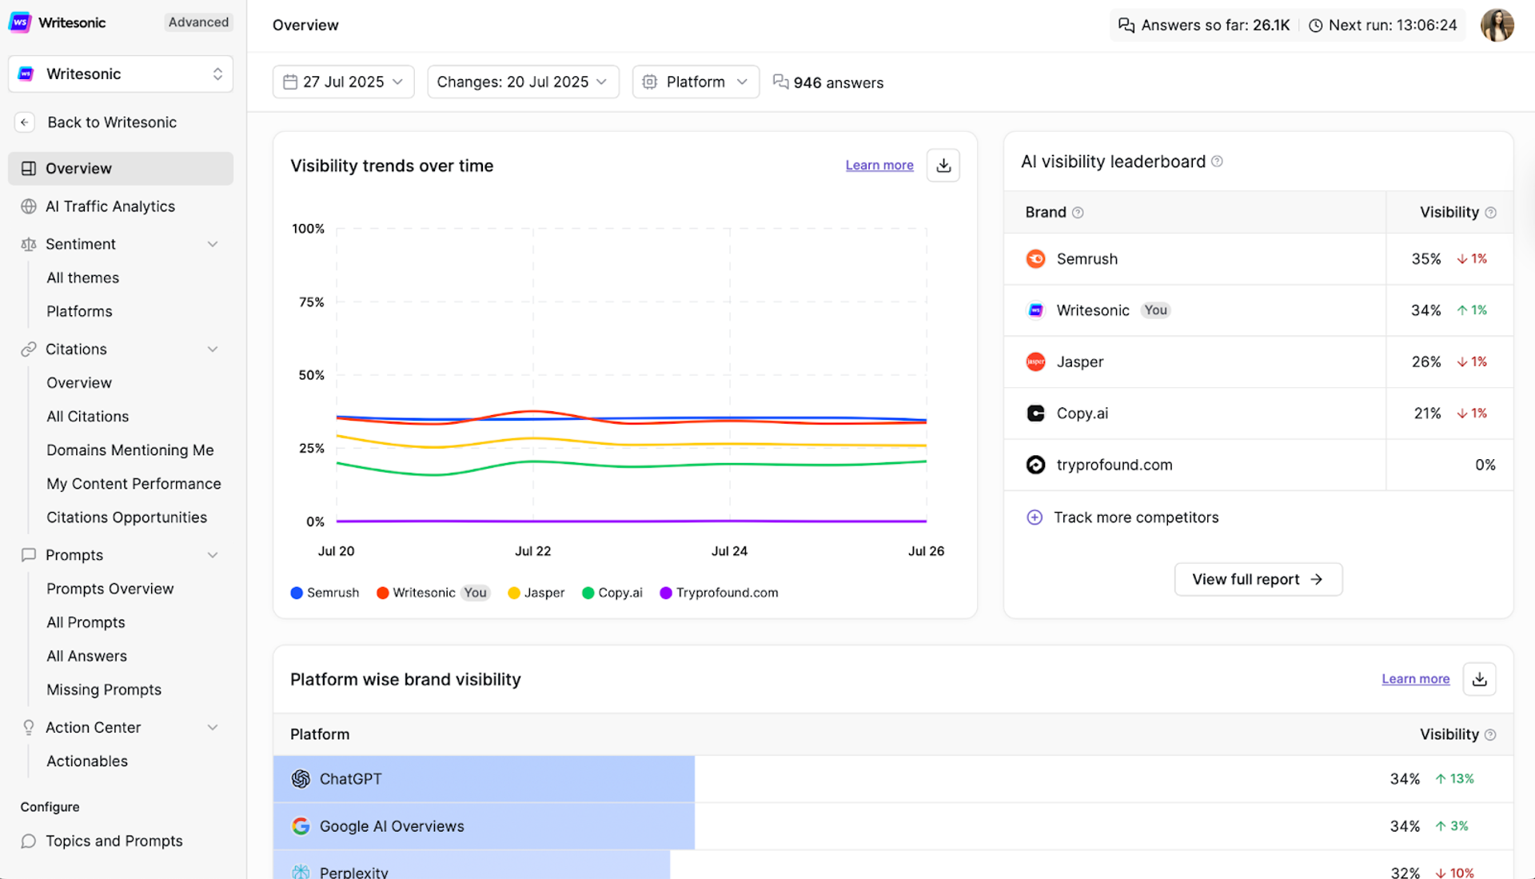The width and height of the screenshot is (1535, 879).
Task: Open Citations Opportunities
Action: tap(126, 517)
